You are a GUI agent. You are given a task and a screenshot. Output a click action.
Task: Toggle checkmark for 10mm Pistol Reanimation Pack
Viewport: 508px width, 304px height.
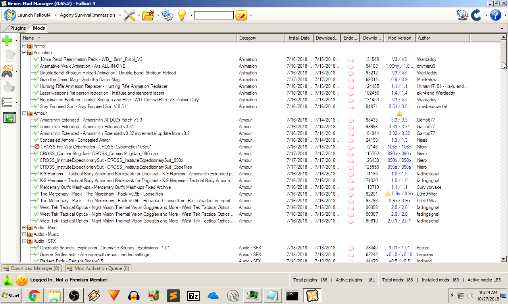coord(37,59)
